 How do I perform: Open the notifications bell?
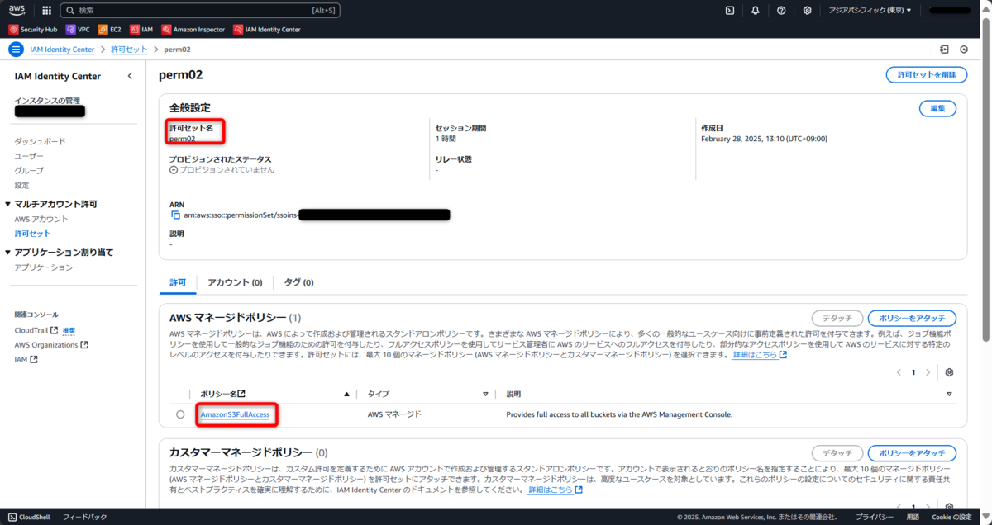(x=756, y=11)
